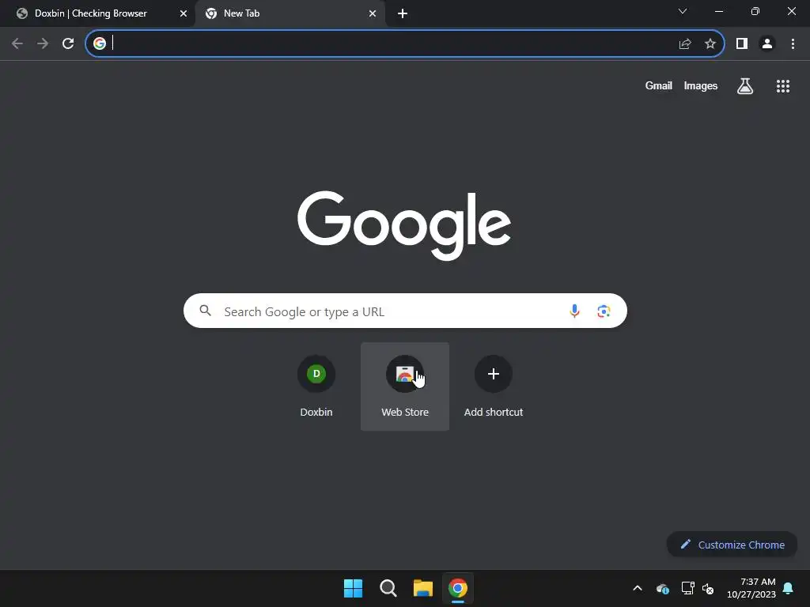The width and height of the screenshot is (810, 607).
Task: Open the network tray icon
Action: pos(687,588)
